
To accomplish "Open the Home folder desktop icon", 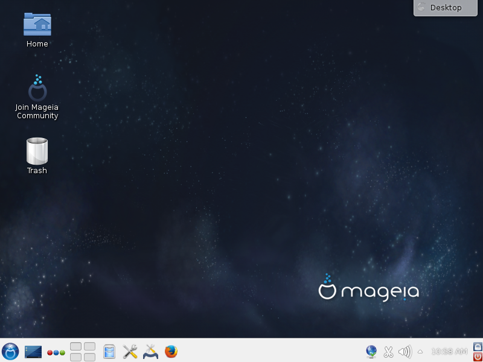I will pos(37,24).
